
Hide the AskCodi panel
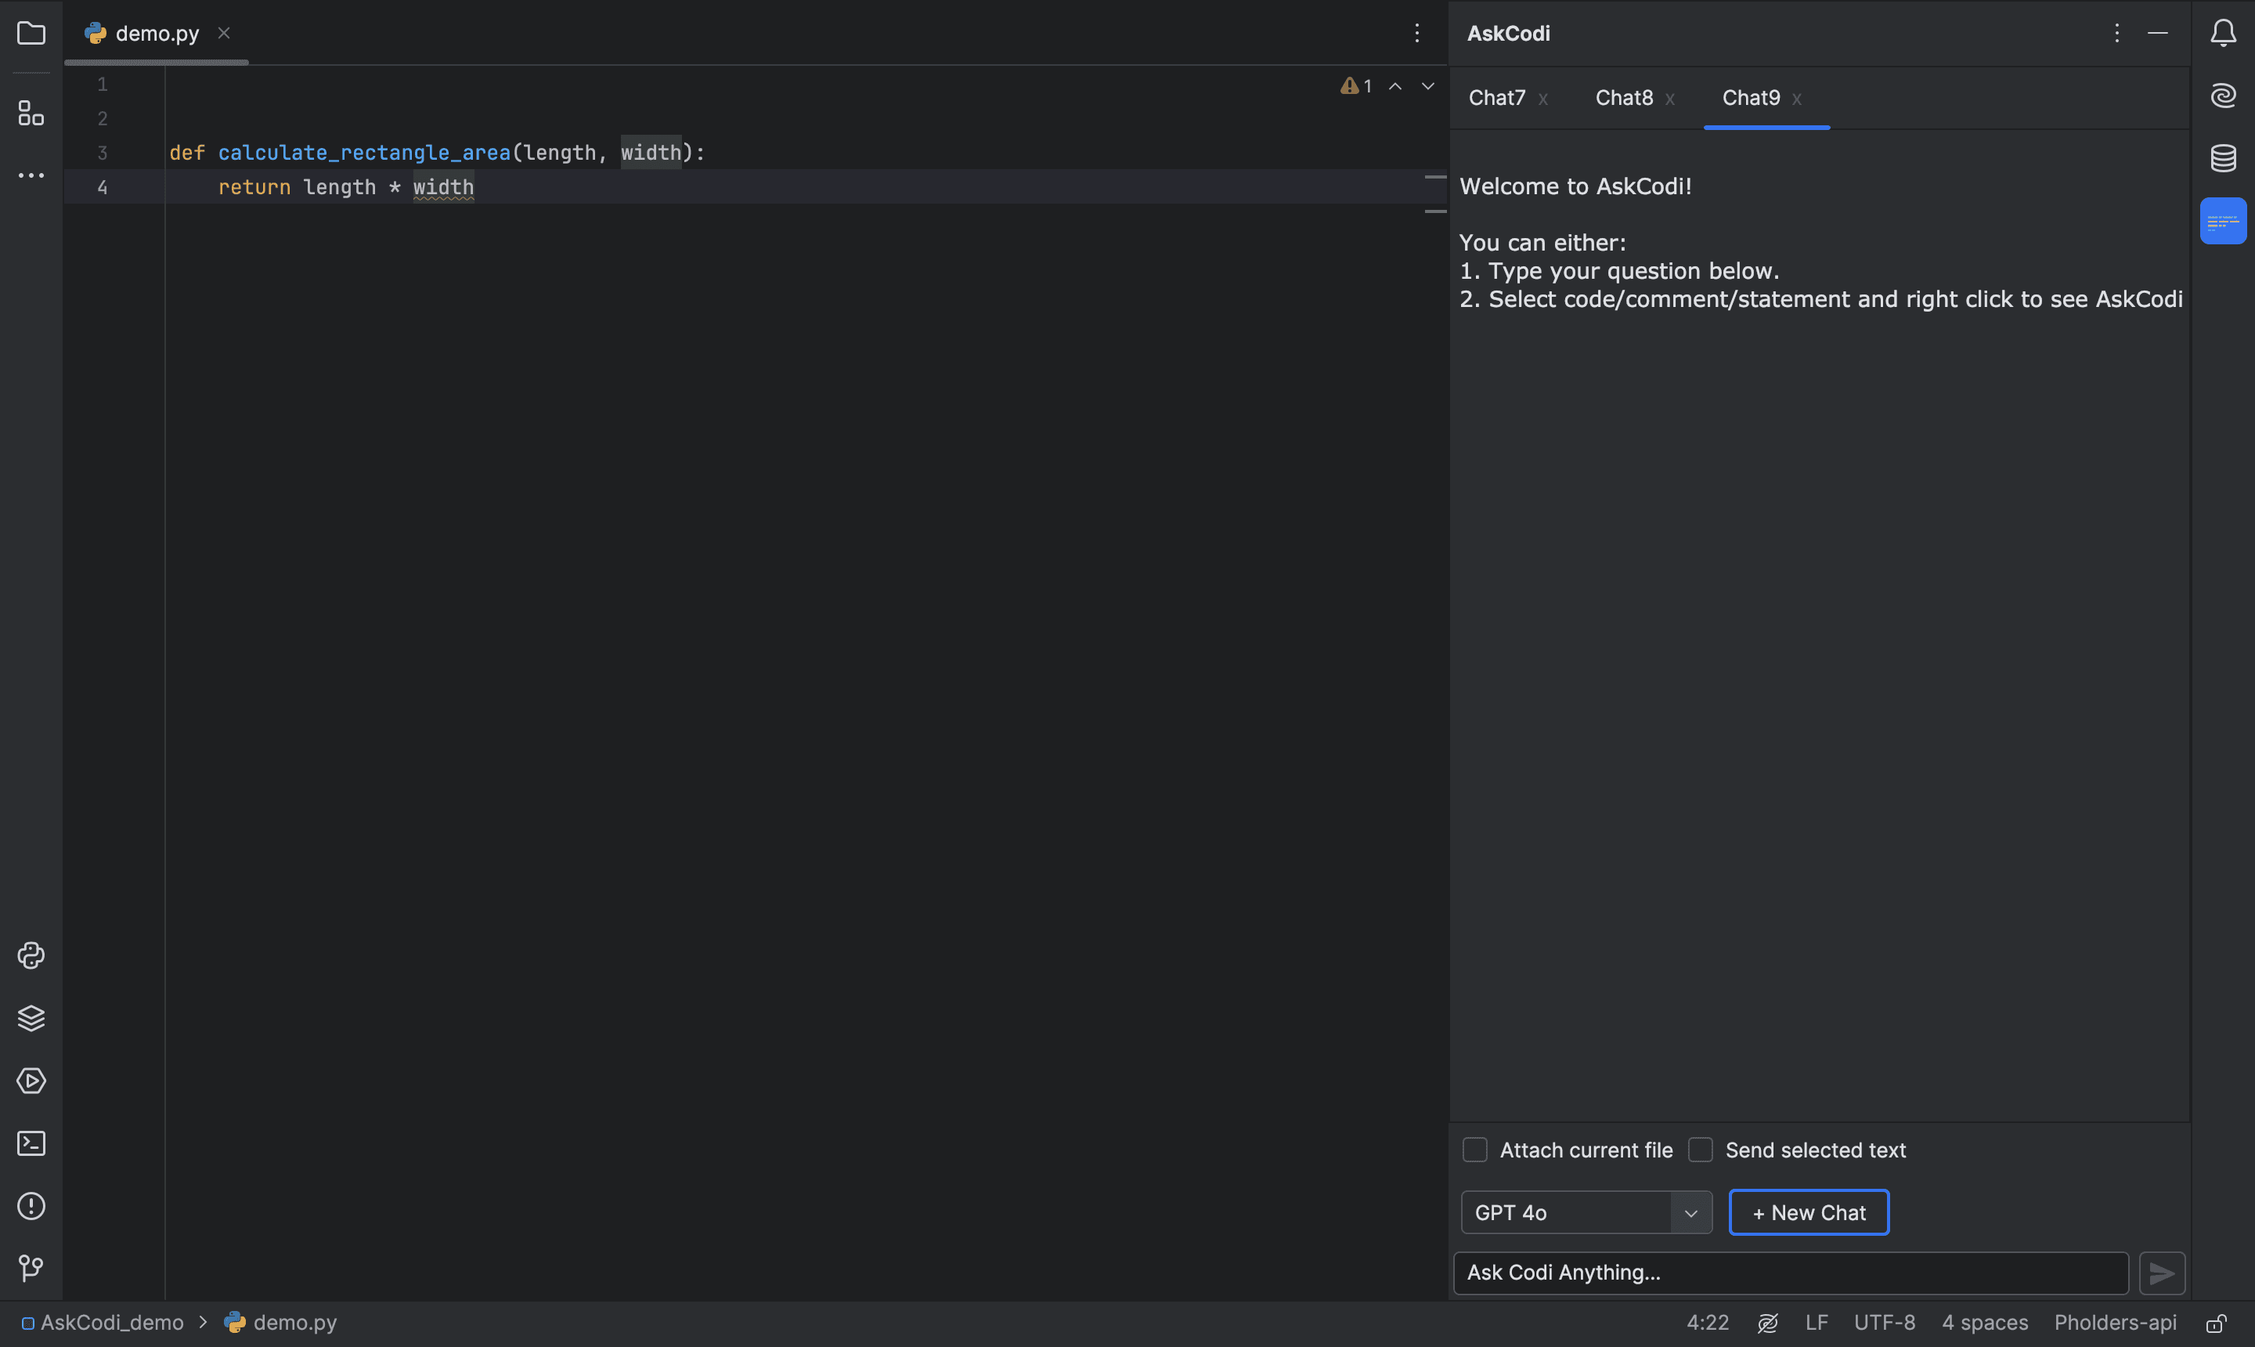point(2157,34)
